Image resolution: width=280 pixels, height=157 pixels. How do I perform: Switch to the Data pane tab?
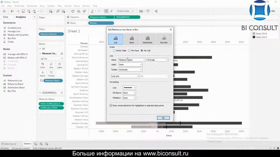6,17
